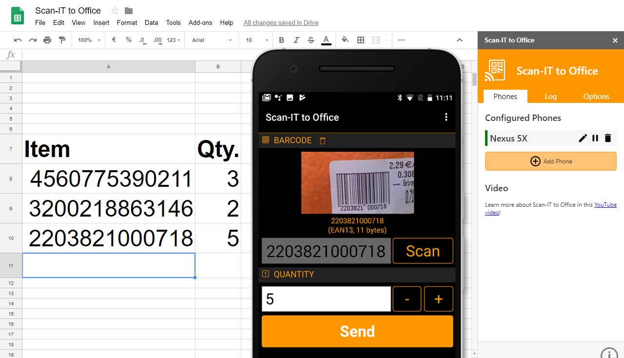Select the Qty. header cell
Screen dimensions: 624x358
pyautogui.click(x=218, y=149)
